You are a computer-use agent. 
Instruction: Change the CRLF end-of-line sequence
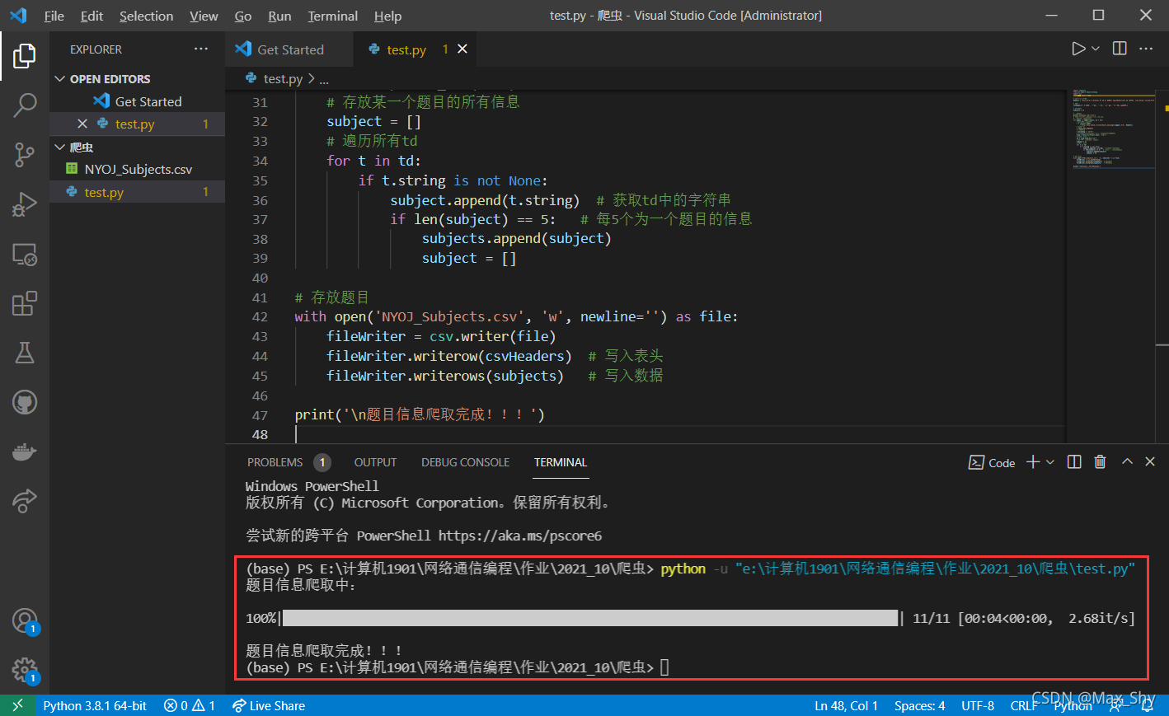click(1024, 705)
